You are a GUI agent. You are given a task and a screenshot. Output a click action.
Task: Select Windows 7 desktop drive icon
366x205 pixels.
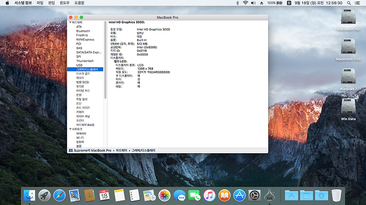(348, 76)
